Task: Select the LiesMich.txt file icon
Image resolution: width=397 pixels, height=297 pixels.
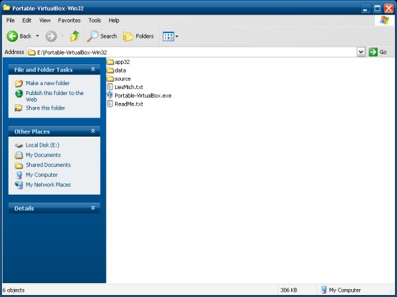Action: (x=110, y=87)
